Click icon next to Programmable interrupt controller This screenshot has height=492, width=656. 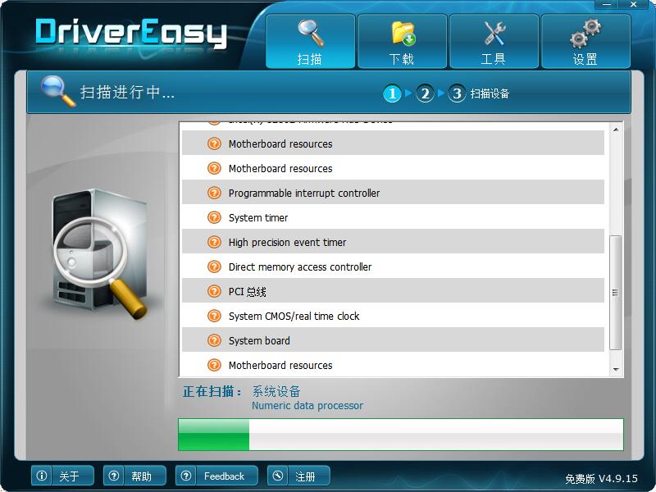pos(214,193)
